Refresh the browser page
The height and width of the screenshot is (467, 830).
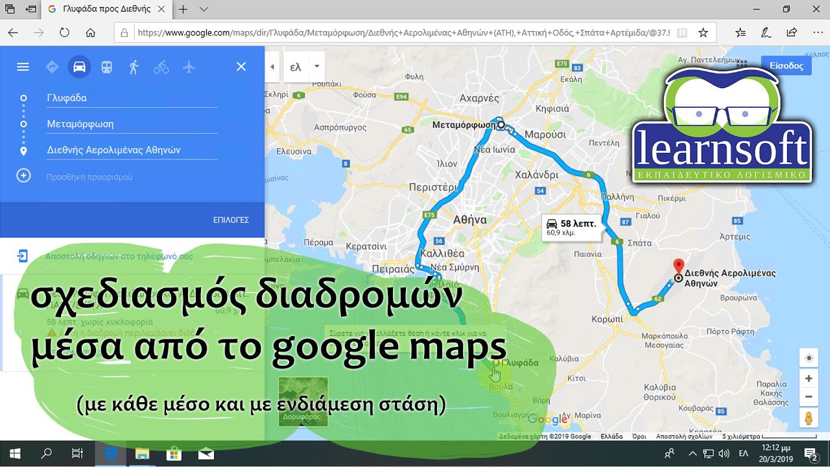[x=64, y=32]
